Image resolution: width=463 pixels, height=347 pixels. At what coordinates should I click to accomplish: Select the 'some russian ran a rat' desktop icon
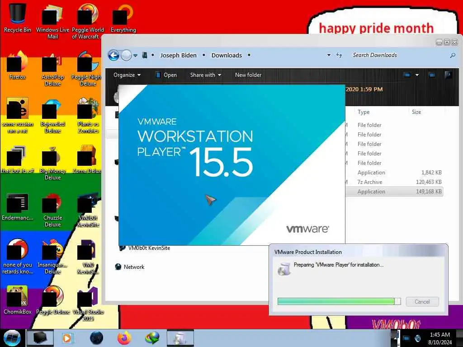point(18,116)
